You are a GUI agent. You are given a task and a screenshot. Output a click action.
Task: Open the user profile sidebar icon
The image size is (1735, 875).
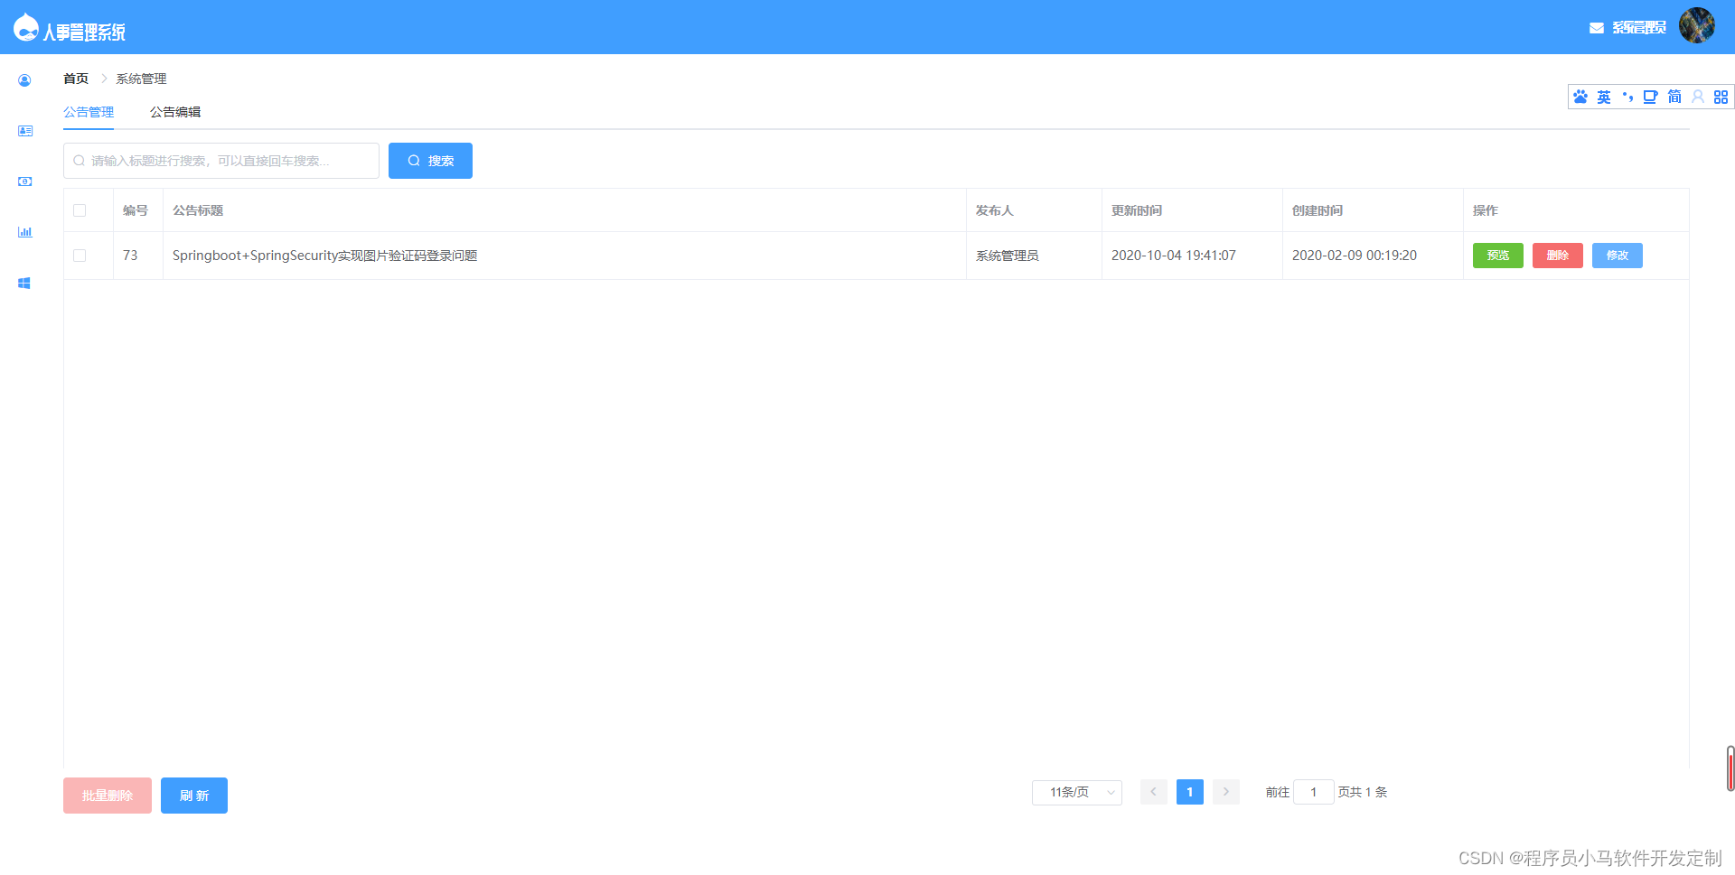click(x=24, y=80)
